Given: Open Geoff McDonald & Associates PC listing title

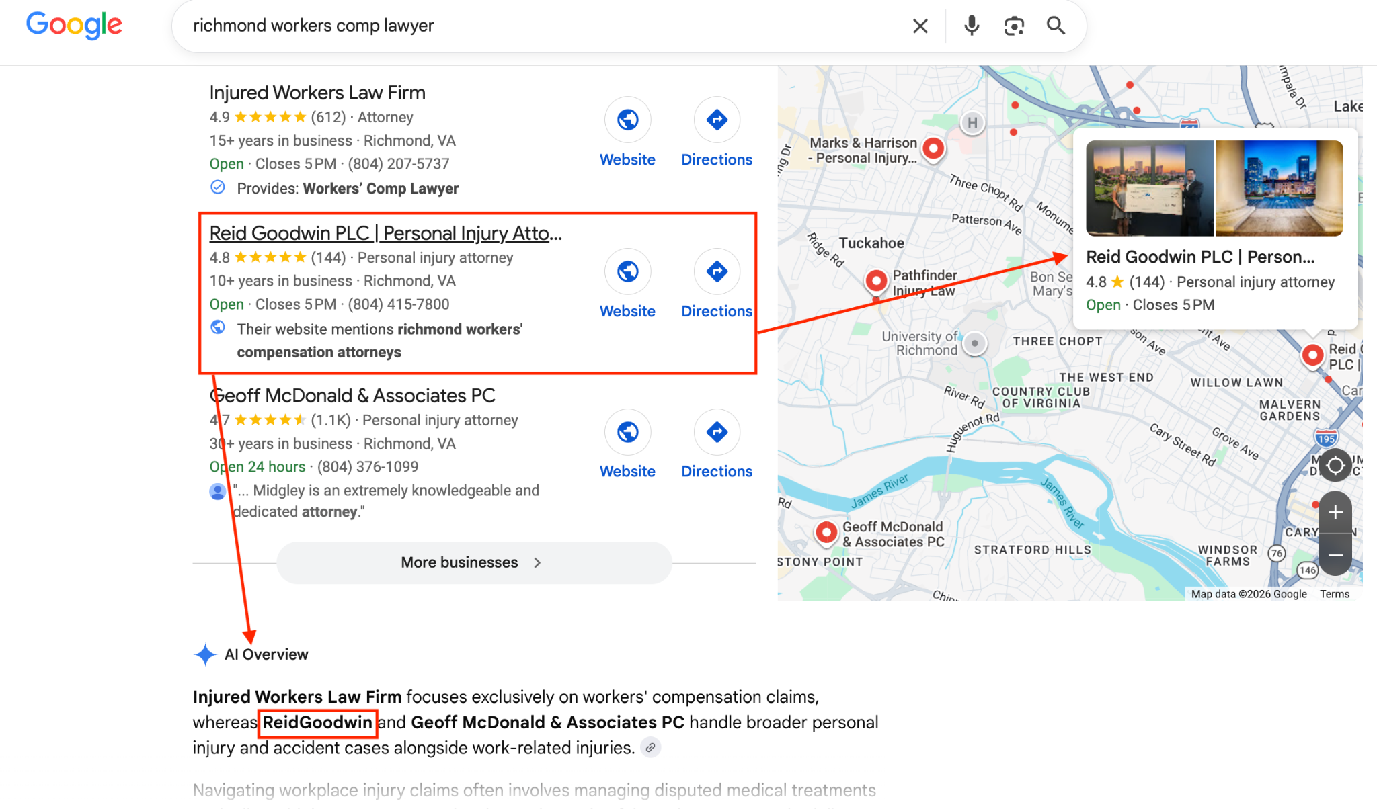Looking at the screenshot, I should pyautogui.click(x=352, y=395).
